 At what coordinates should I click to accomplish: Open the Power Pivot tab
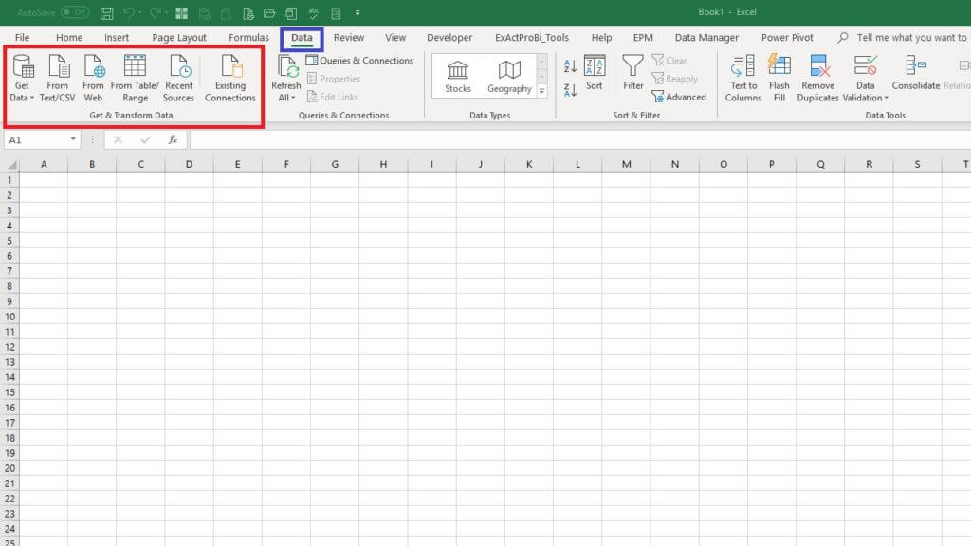pyautogui.click(x=787, y=38)
